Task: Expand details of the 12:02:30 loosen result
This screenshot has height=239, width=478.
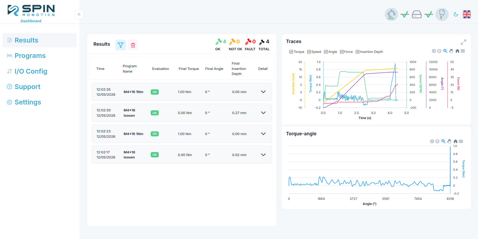Action: [x=263, y=113]
